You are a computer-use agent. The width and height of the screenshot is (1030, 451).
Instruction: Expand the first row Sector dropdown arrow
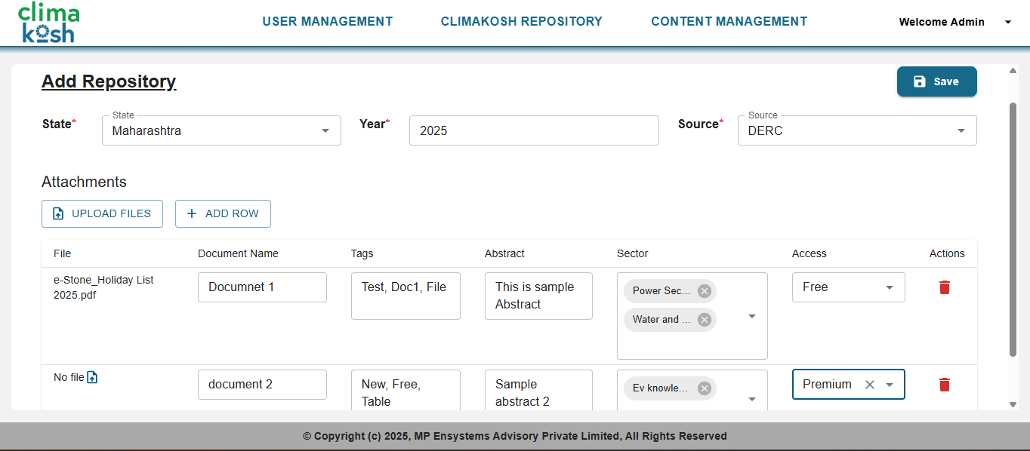tap(751, 316)
